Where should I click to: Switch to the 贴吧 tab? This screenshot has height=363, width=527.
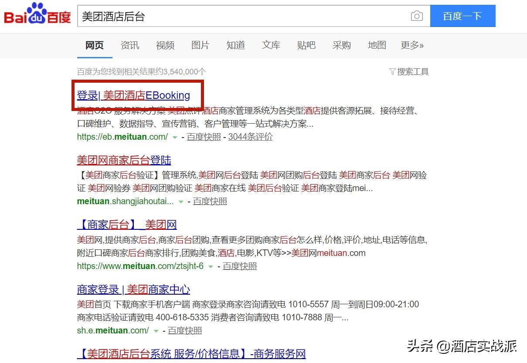(306, 45)
